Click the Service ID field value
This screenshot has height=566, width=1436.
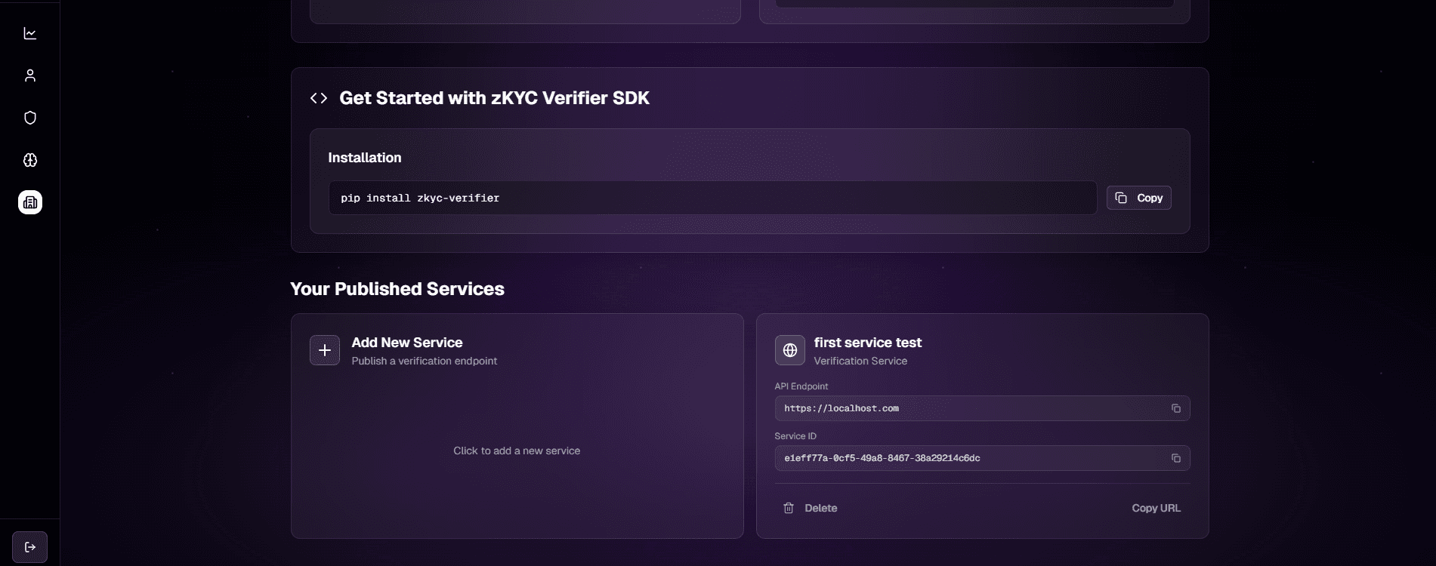982,458
